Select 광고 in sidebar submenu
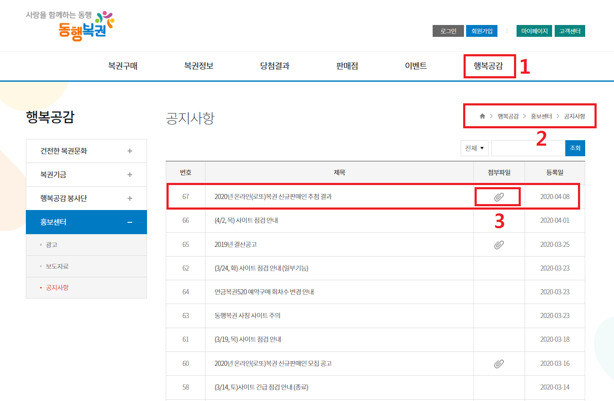This screenshot has height=401, width=614. point(52,245)
